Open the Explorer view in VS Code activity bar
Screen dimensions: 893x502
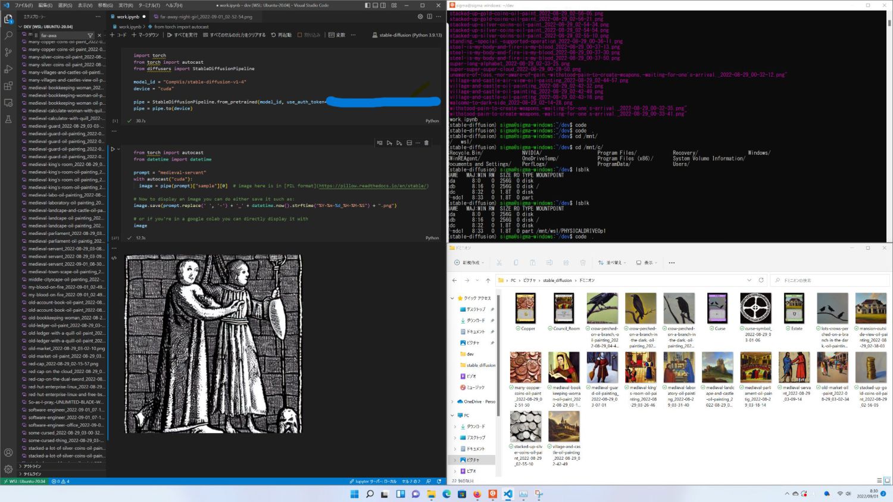pyautogui.click(x=8, y=19)
